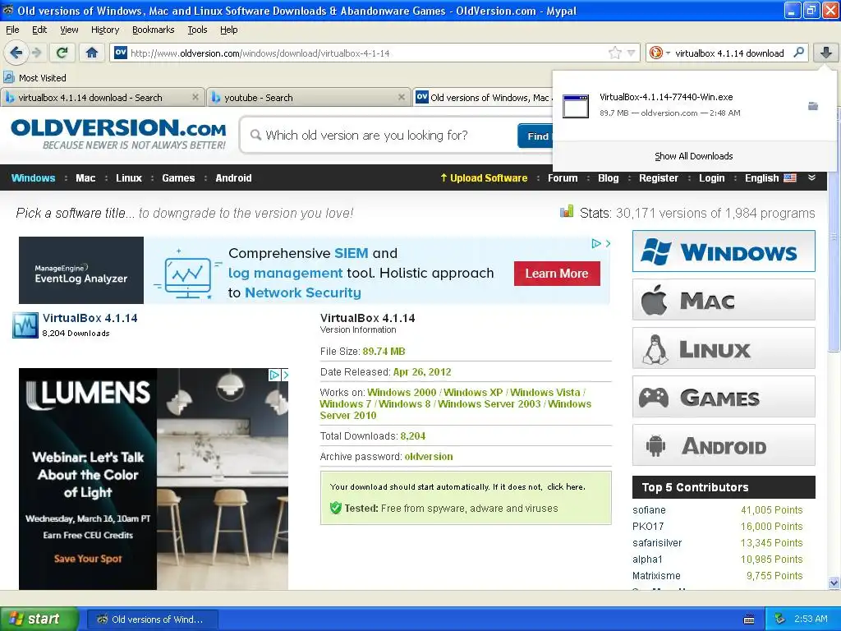841x631 pixels.
Task: Open the View menu
Action: [69, 30]
